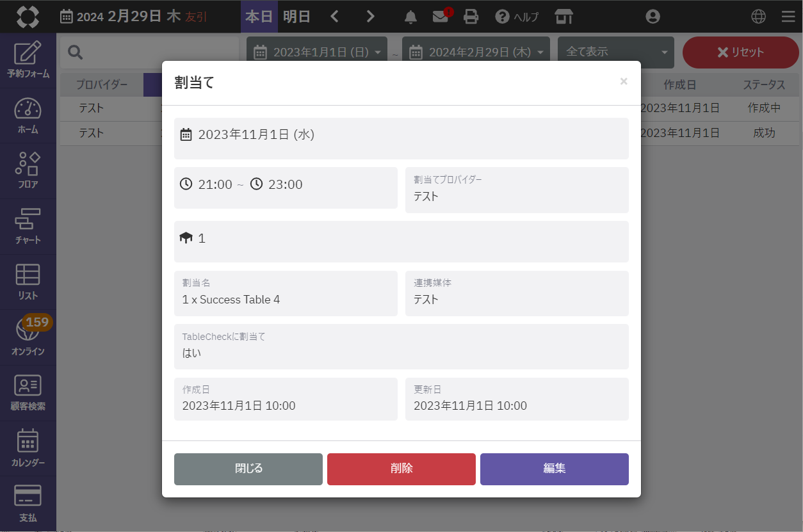Open the 全て表示 filter dropdown
Image resolution: width=803 pixels, height=532 pixels.
(x=615, y=52)
